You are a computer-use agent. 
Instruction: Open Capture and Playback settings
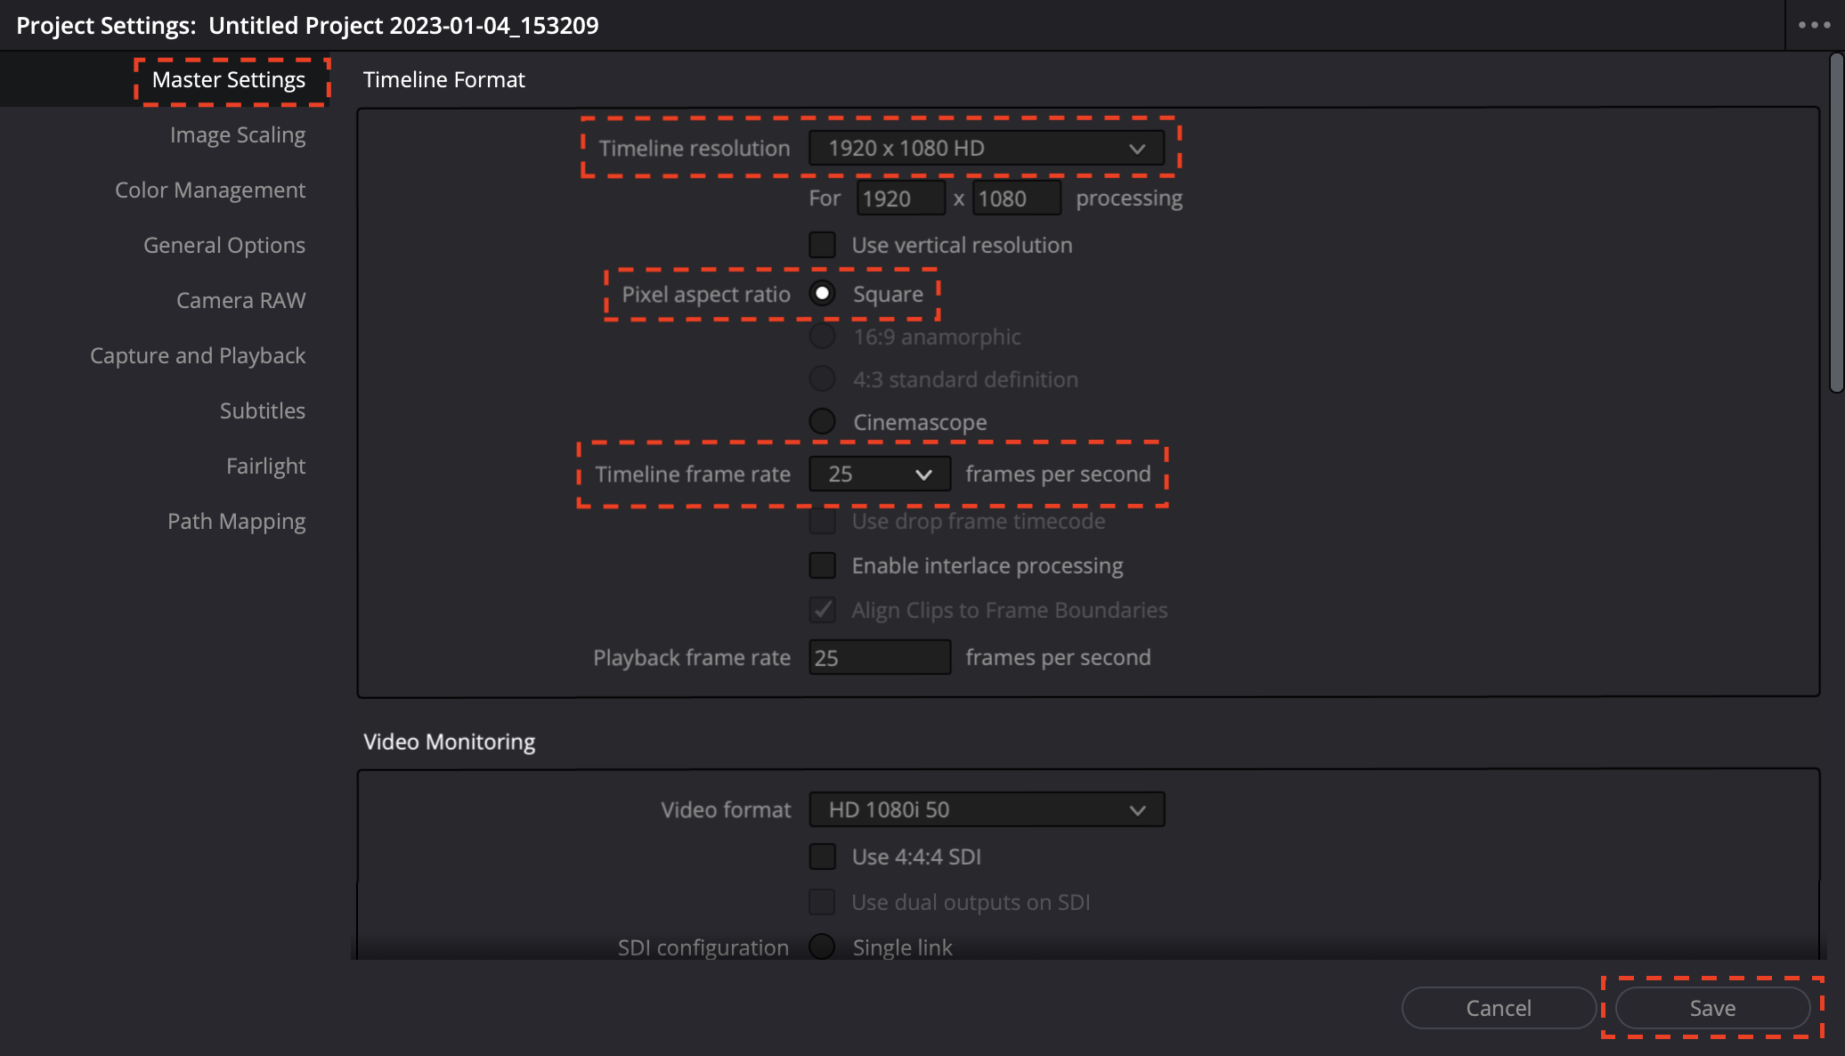click(198, 356)
